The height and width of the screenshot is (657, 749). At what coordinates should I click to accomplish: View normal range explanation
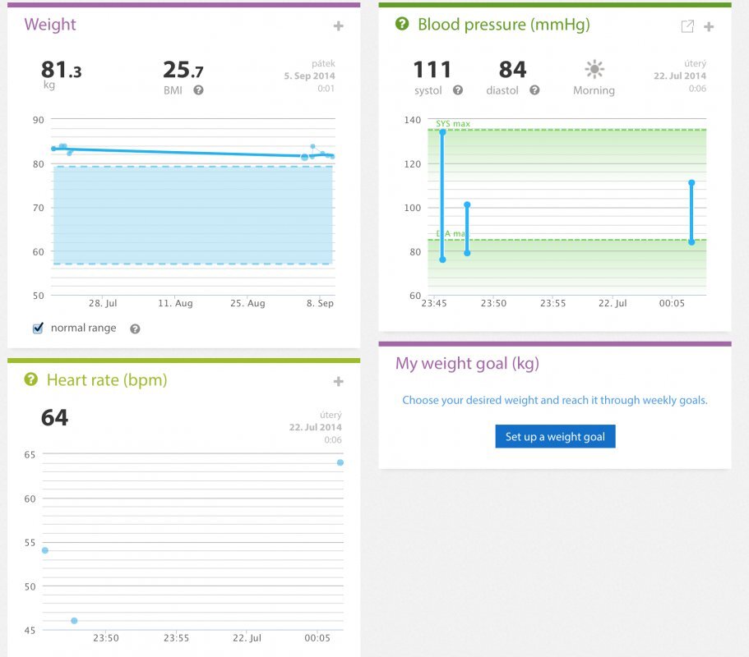pyautogui.click(x=133, y=328)
